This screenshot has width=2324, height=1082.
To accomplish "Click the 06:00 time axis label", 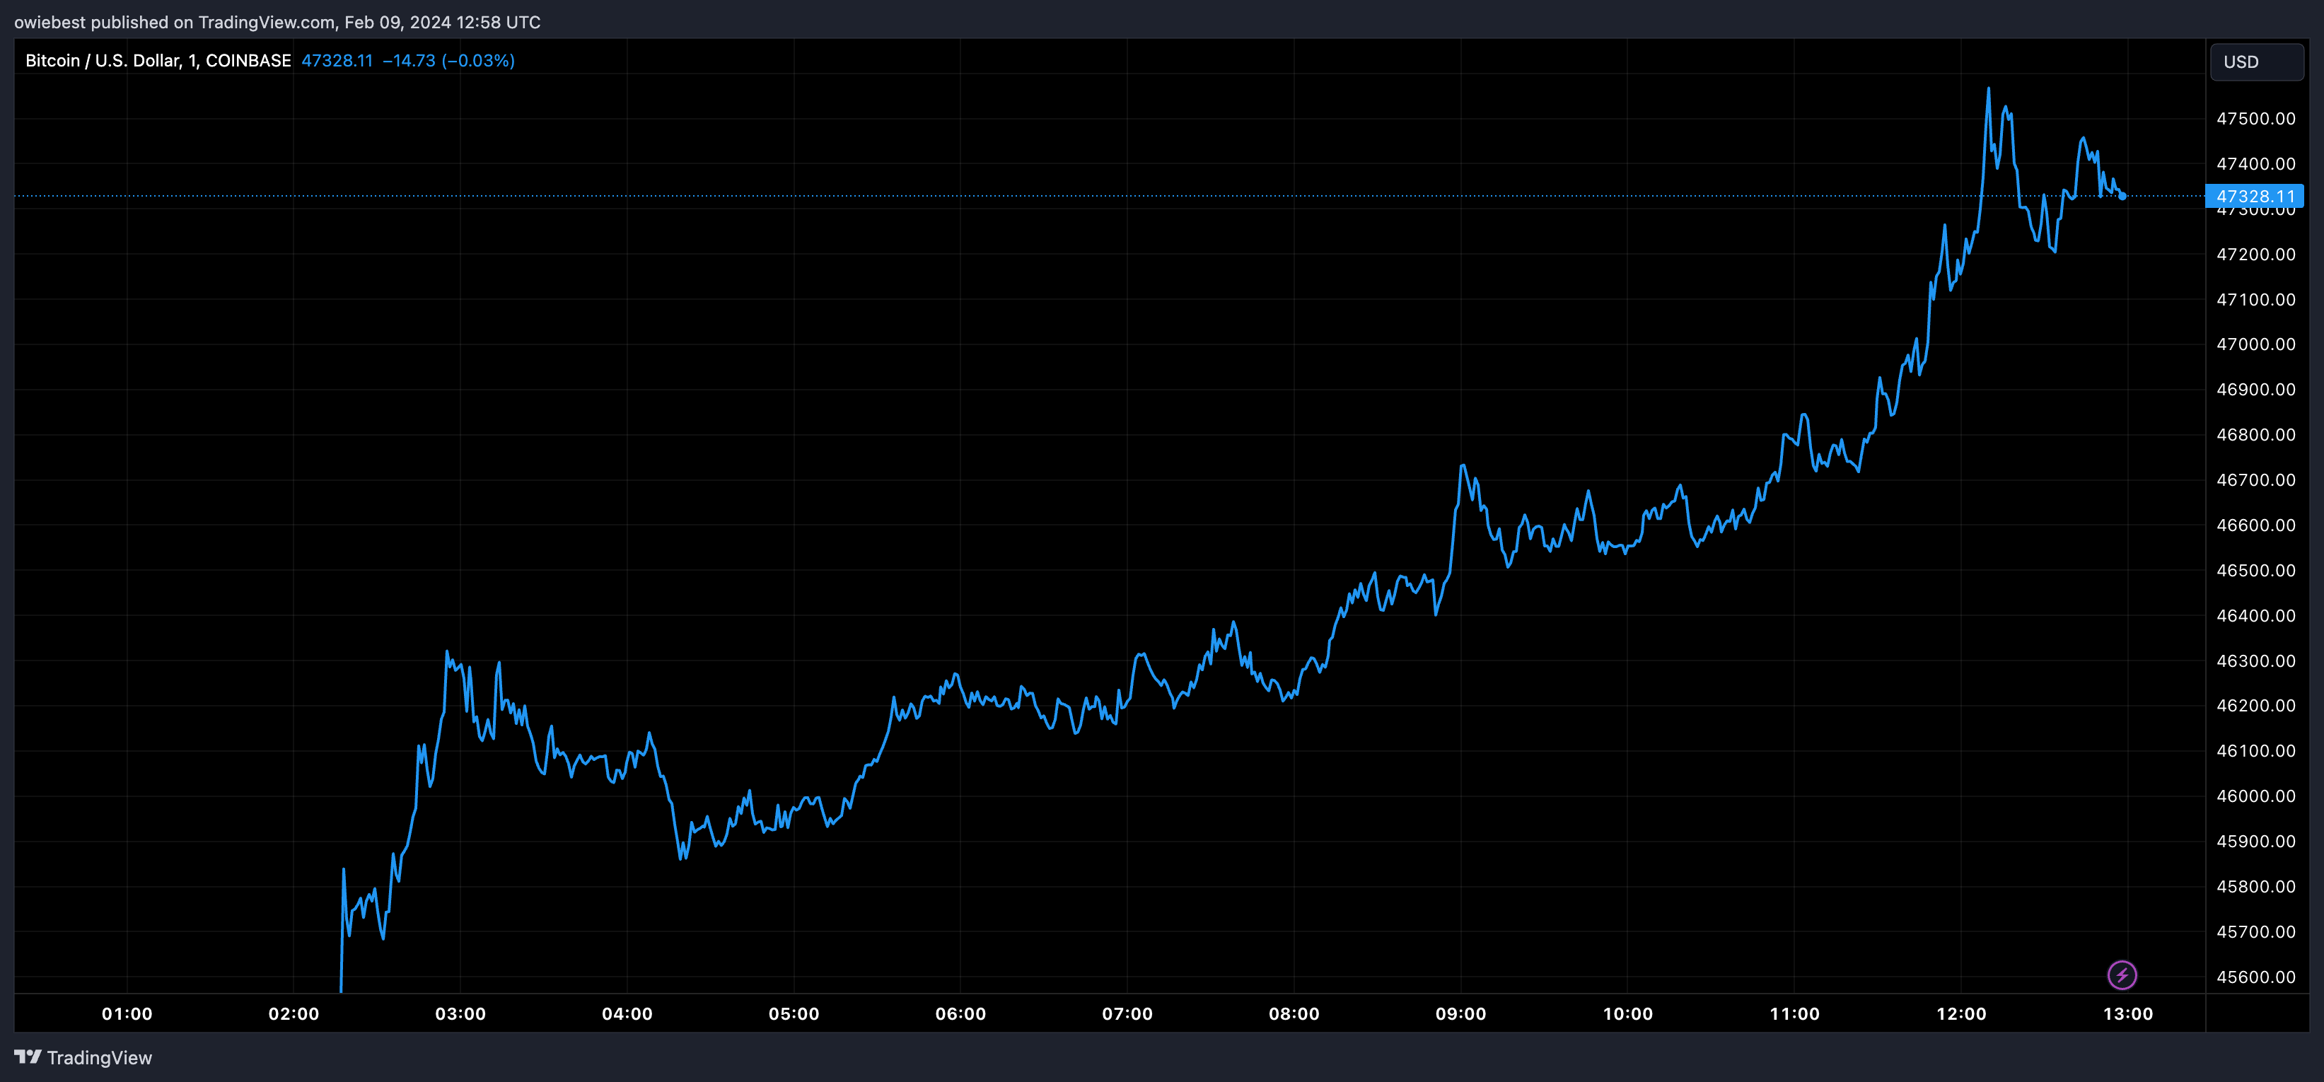I will pyautogui.click(x=960, y=1013).
